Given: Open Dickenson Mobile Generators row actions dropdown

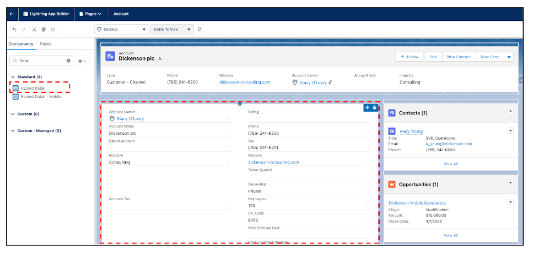Looking at the screenshot, I should (x=510, y=202).
